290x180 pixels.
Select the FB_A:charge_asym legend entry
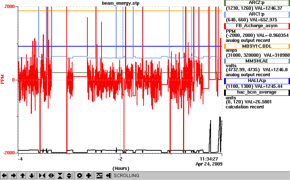point(257,26)
